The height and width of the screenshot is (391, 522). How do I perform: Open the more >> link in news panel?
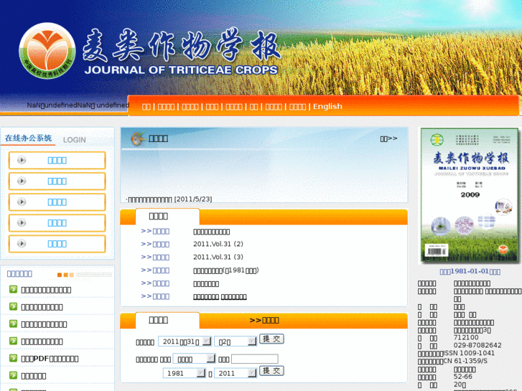(388, 138)
